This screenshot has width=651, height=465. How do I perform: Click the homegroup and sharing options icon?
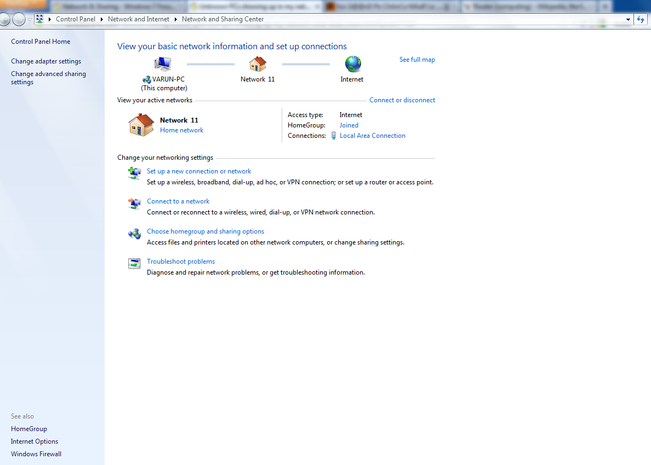(134, 234)
